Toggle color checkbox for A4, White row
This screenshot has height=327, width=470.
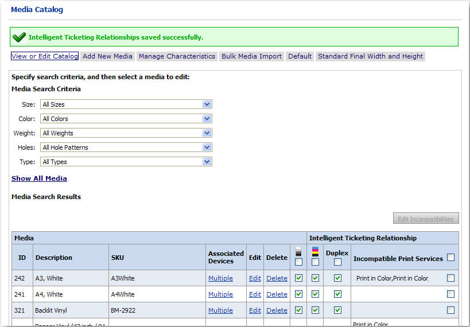point(315,294)
